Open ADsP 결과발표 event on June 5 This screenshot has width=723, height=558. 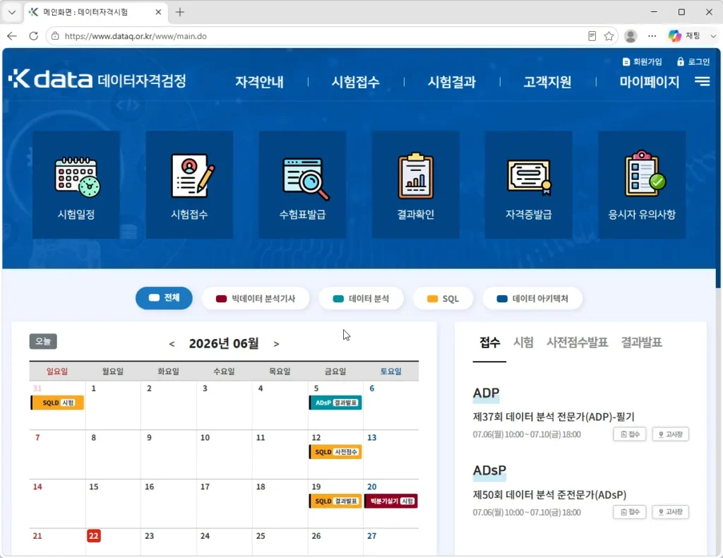point(335,403)
